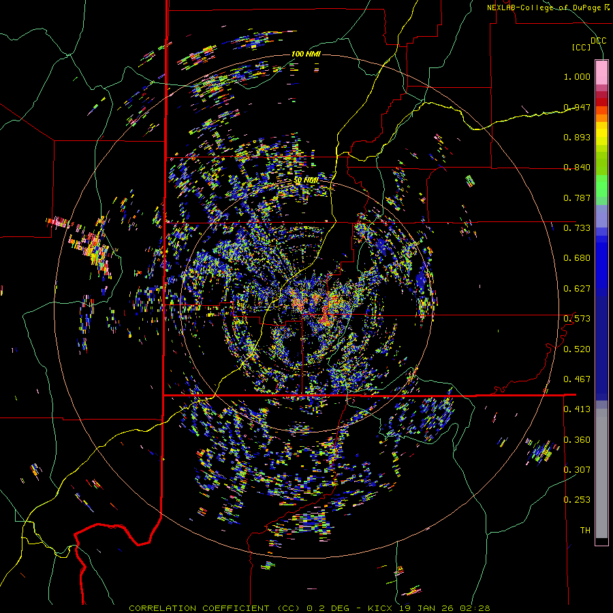Select the 0.787 scale value
613x613 pixels.
pyautogui.click(x=577, y=198)
